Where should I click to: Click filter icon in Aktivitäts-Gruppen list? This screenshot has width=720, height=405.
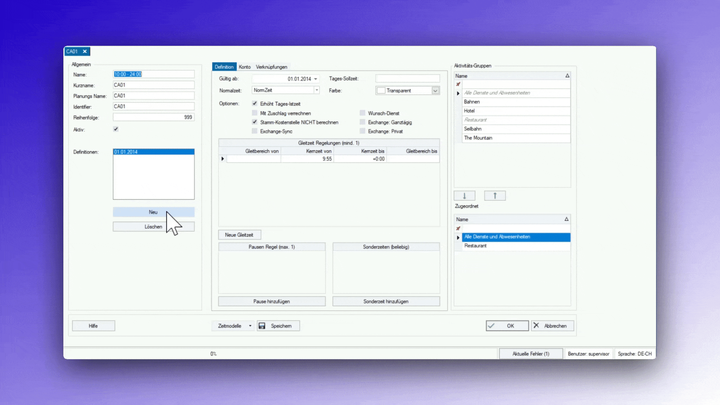(458, 84)
